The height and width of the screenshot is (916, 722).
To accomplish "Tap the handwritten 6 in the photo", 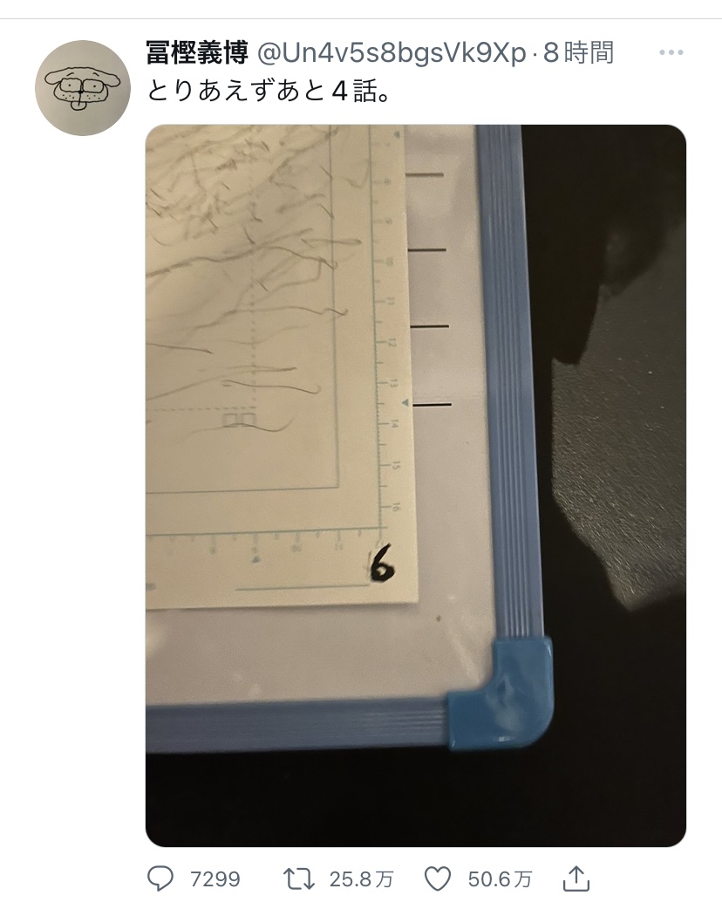I will [381, 564].
